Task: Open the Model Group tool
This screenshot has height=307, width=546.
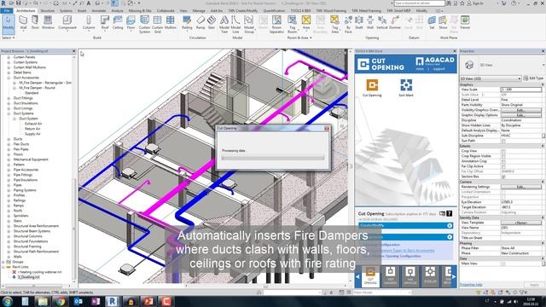Action: (249, 25)
